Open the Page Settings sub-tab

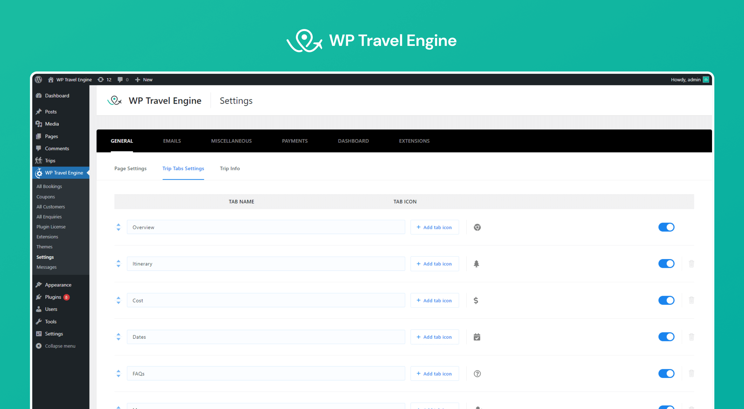point(130,168)
